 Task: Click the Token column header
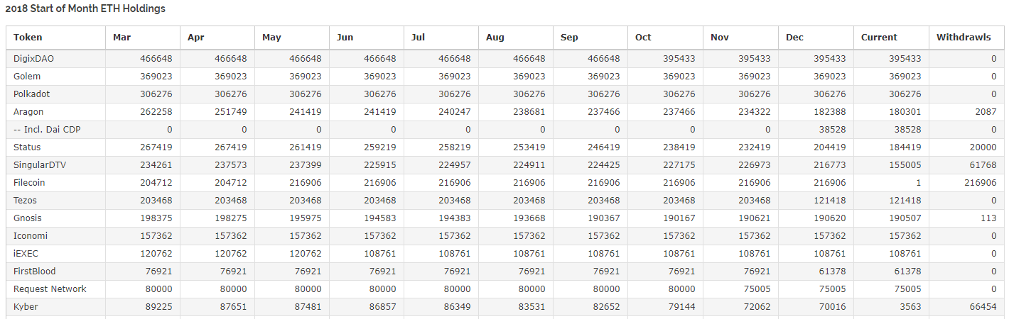[x=28, y=38]
